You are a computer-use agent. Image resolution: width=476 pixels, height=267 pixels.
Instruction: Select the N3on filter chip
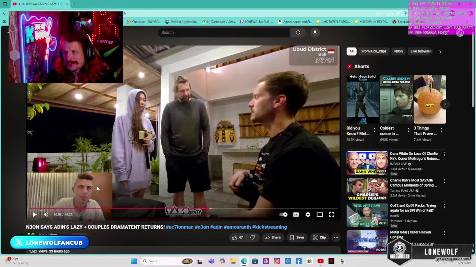point(398,51)
